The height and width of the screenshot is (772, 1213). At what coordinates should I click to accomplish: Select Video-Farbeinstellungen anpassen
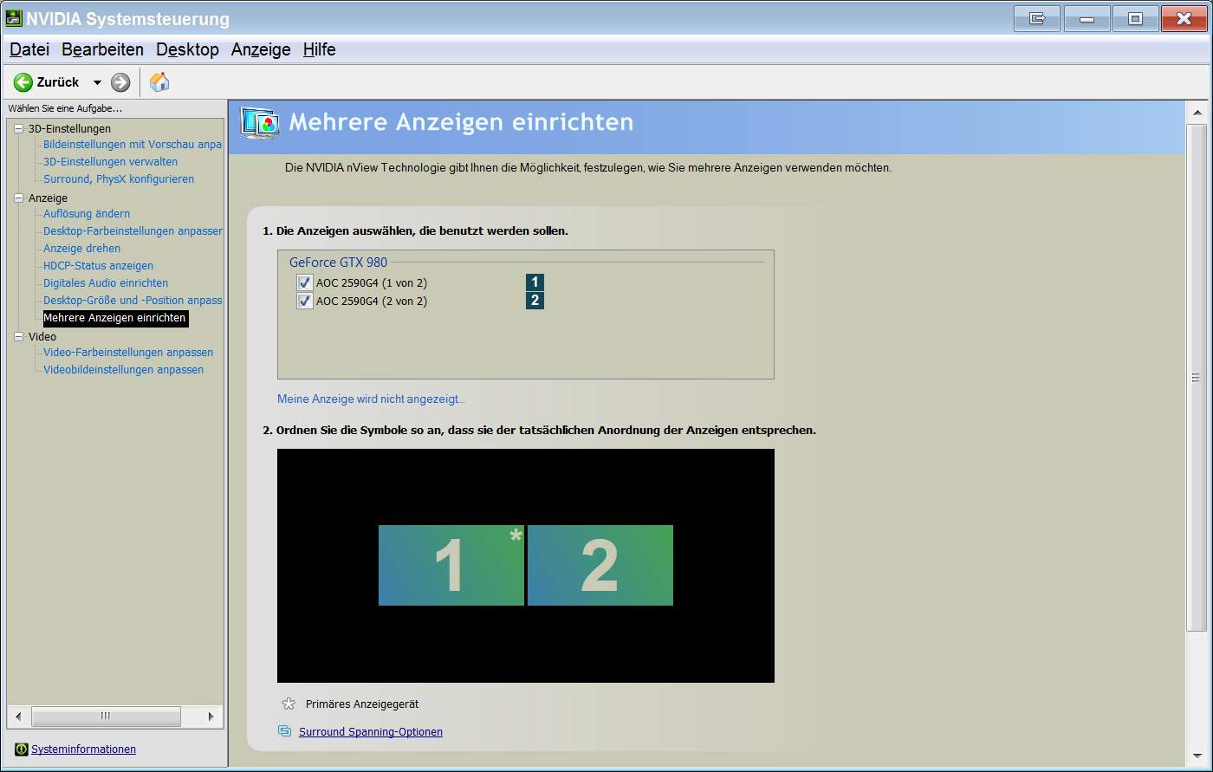(128, 353)
